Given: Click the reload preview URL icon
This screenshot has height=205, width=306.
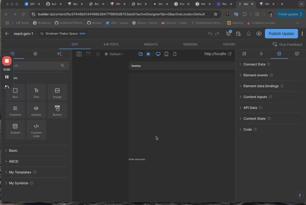Looking at the screenshot, I should tap(230, 54).
